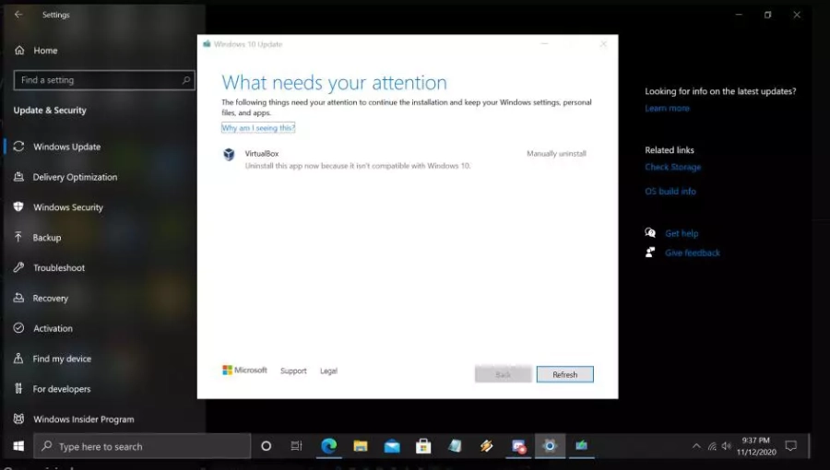Viewport: 830px width, 470px height.
Task: Open Task View on the taskbar
Action: (296, 446)
